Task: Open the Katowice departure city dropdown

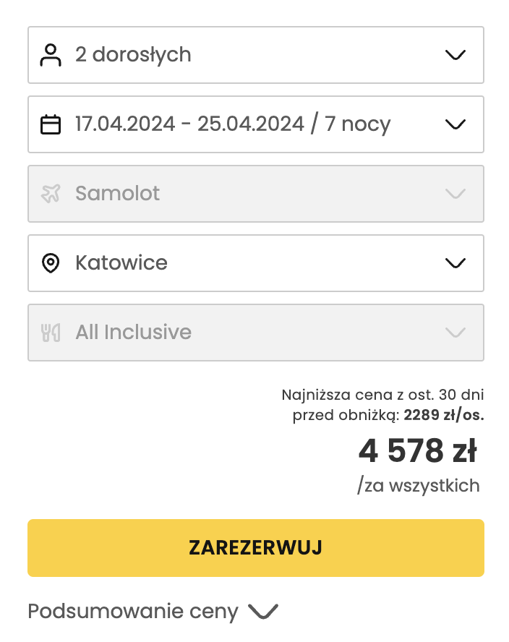Action: (455, 262)
